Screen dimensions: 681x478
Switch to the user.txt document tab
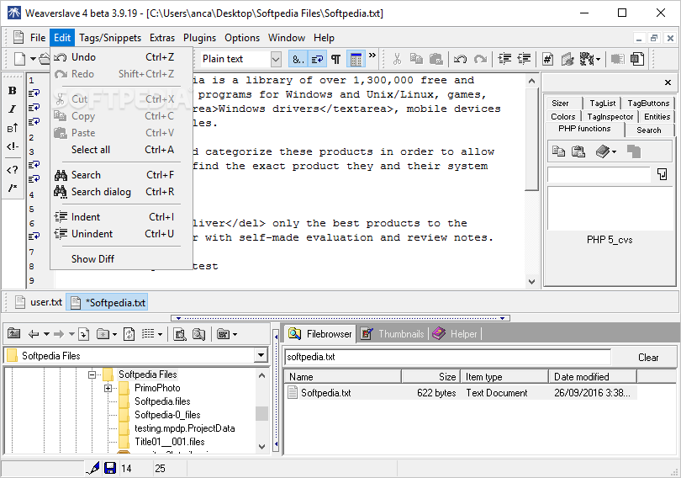pyautogui.click(x=39, y=302)
